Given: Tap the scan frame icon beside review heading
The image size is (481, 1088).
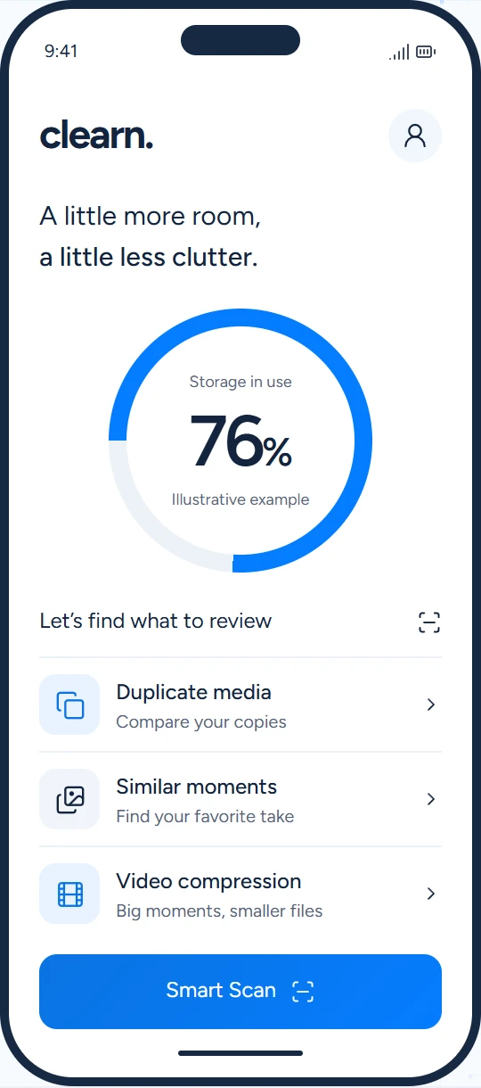Looking at the screenshot, I should click(429, 622).
